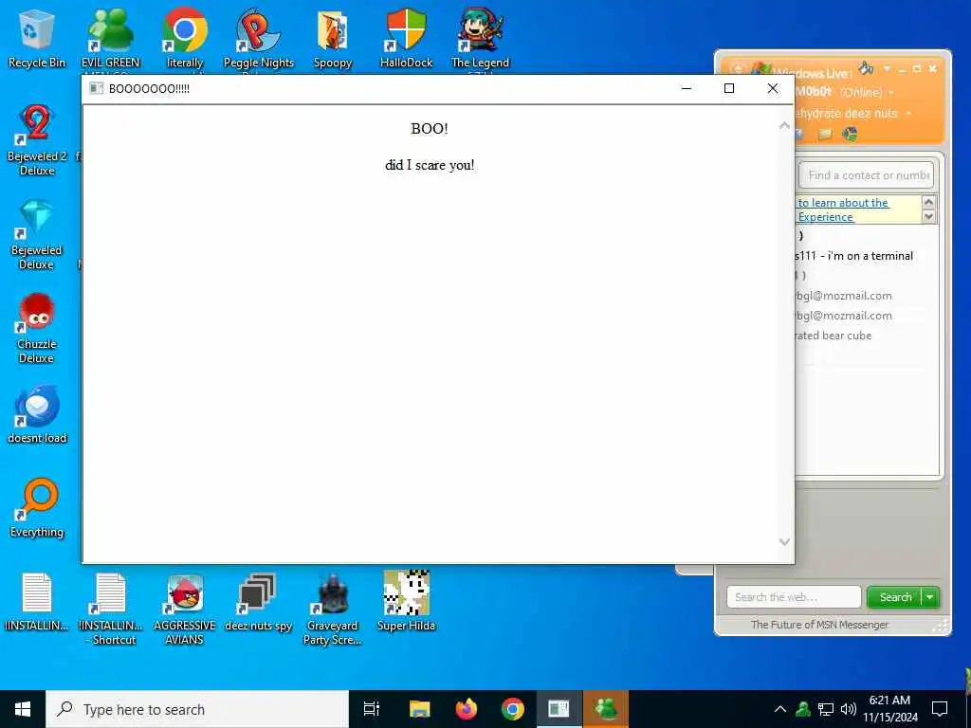Viewport: 971px width, 728px height.
Task: Select the AGGRESSIVE AVIANS icon
Action: point(185,608)
